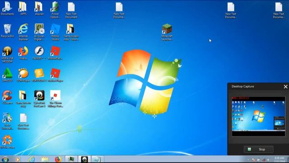Launch Firefox from the desktop

[23, 53]
